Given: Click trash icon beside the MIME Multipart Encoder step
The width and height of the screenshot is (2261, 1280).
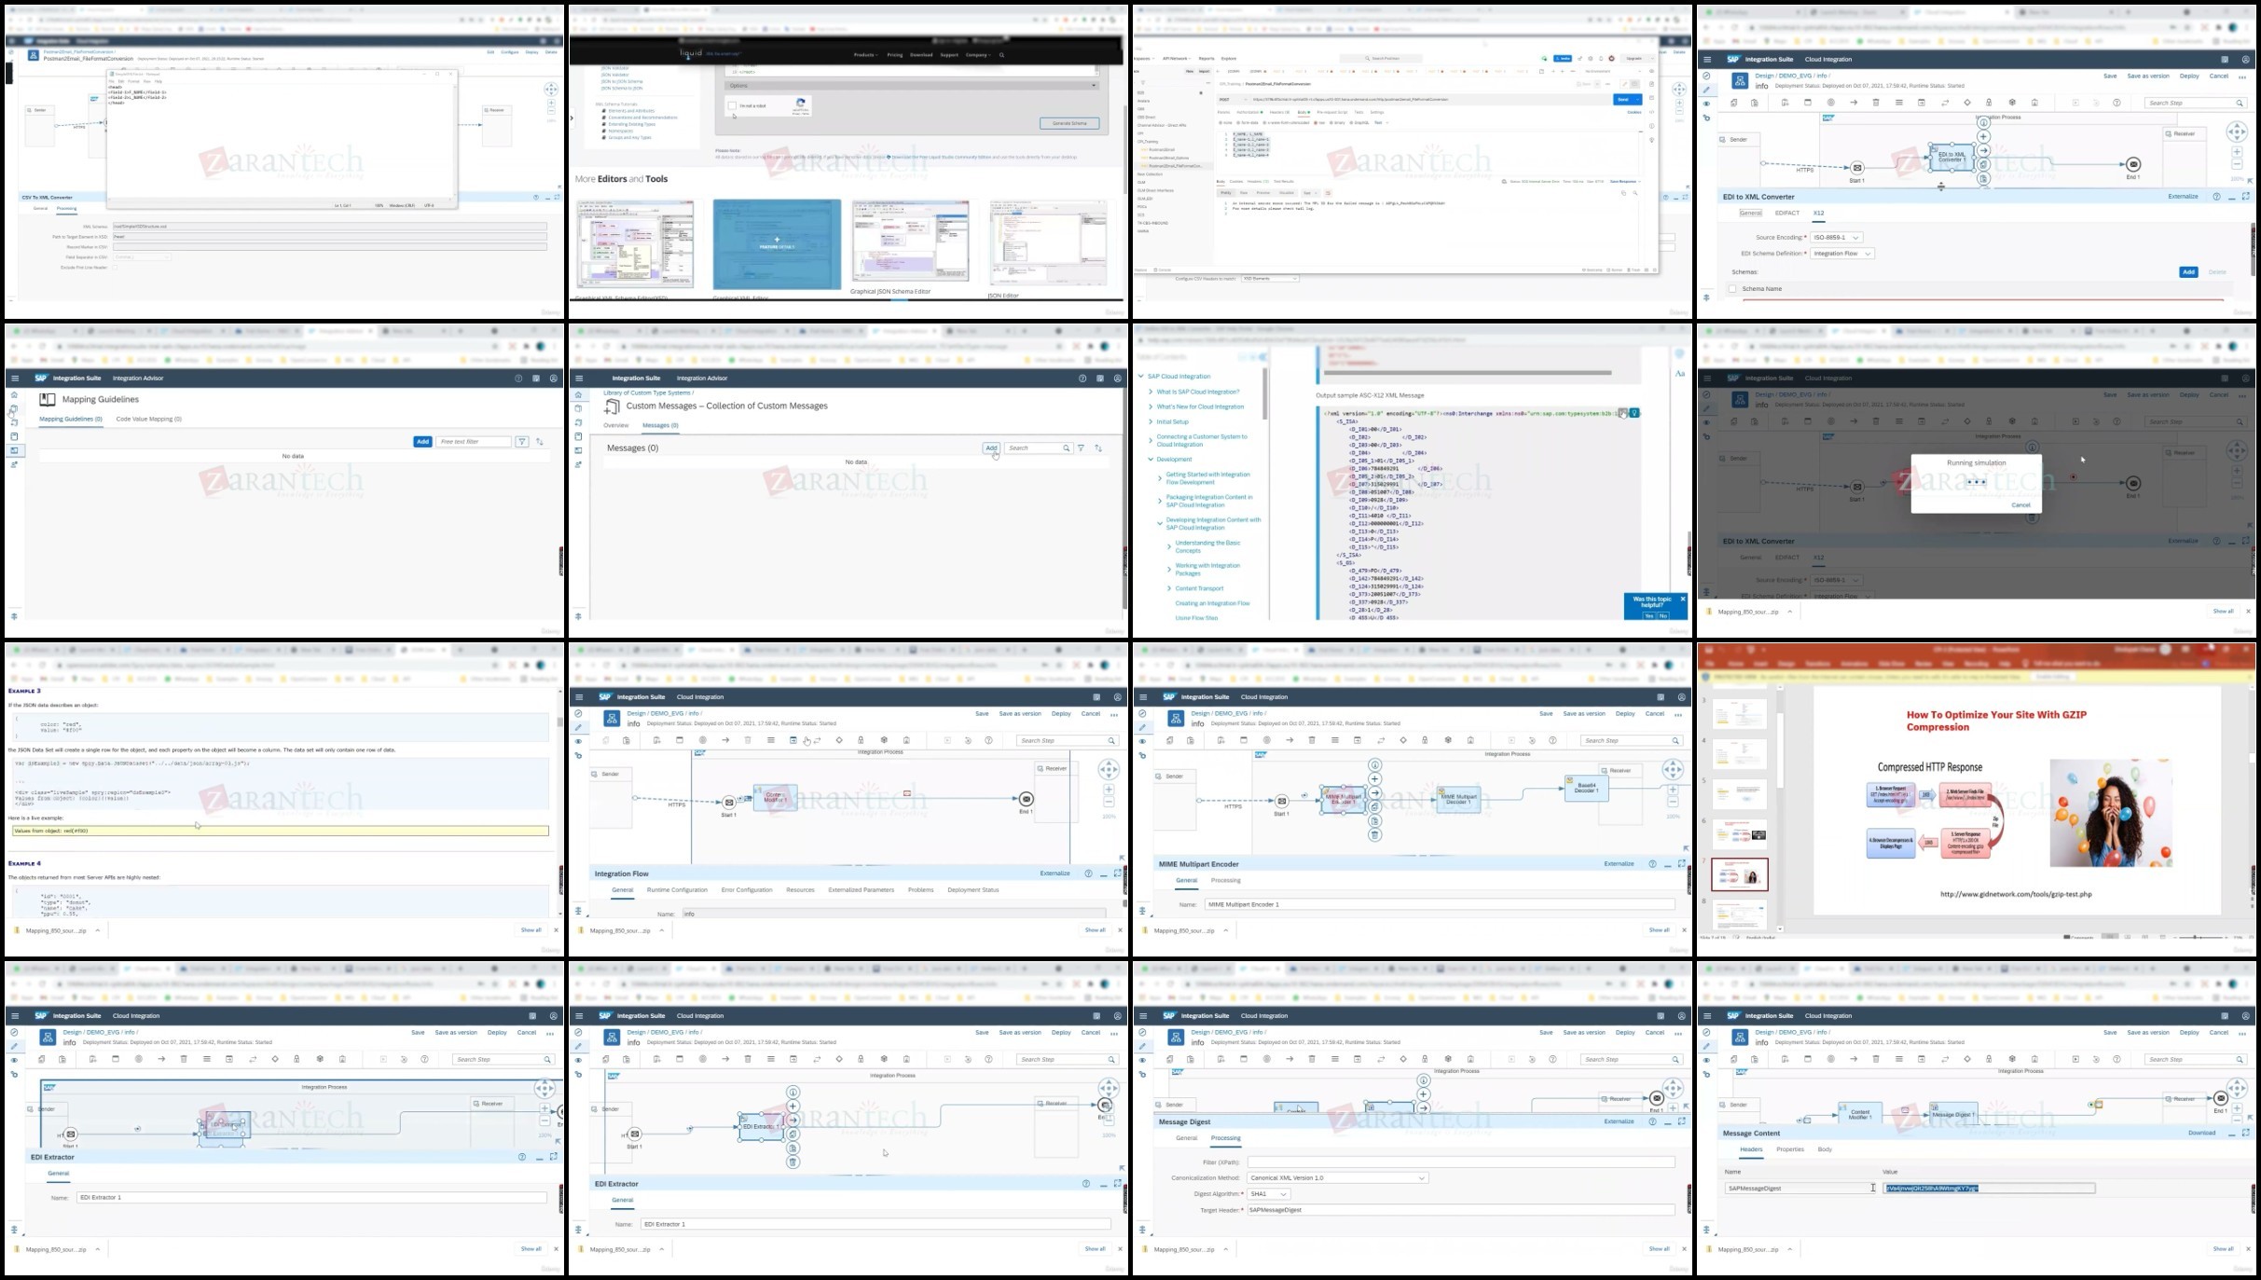Looking at the screenshot, I should (x=1374, y=835).
